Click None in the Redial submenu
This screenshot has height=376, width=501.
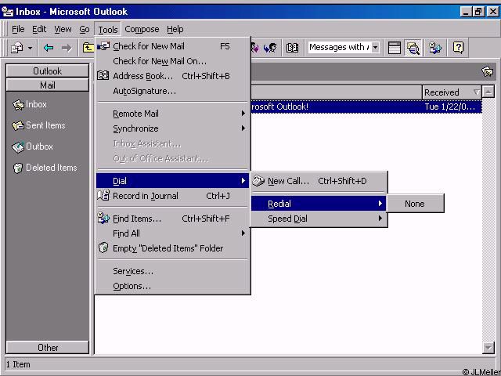[x=415, y=204]
